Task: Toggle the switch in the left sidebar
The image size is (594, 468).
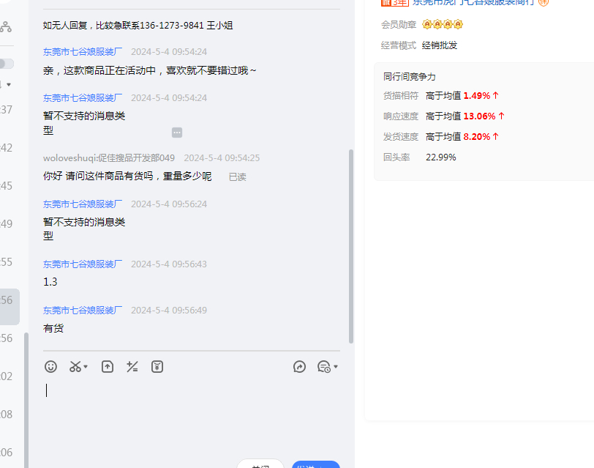Action: click(x=6, y=64)
